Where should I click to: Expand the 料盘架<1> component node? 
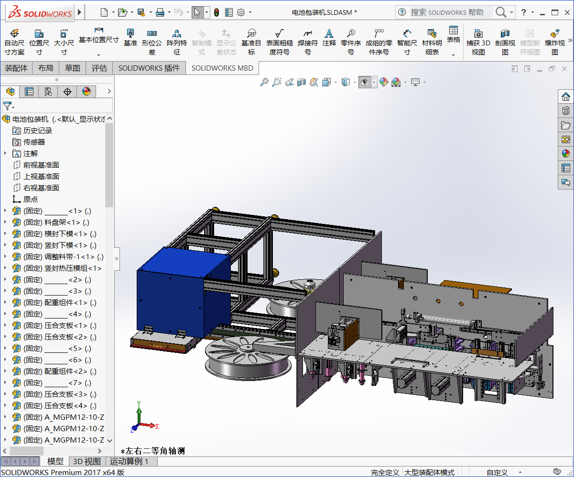point(5,222)
